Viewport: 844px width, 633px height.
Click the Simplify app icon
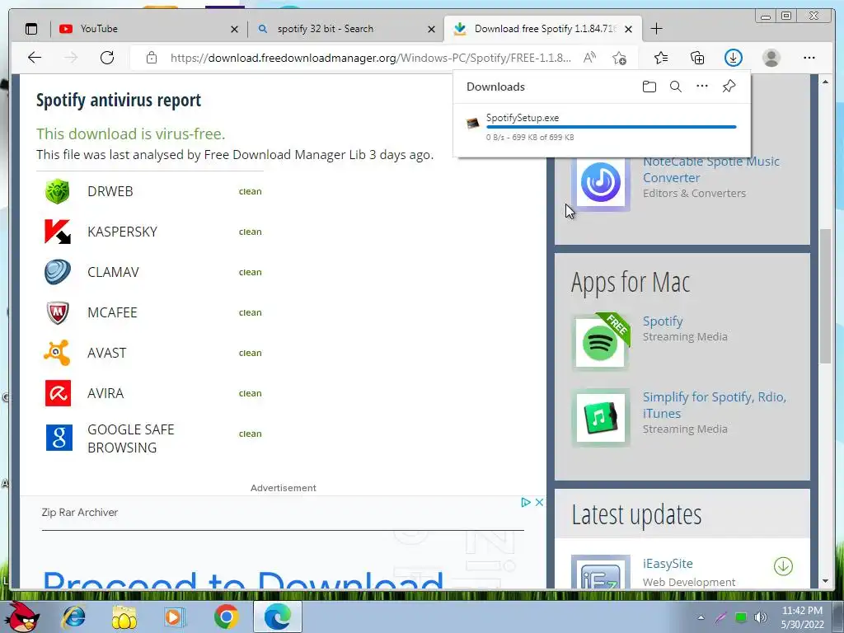tap(600, 418)
